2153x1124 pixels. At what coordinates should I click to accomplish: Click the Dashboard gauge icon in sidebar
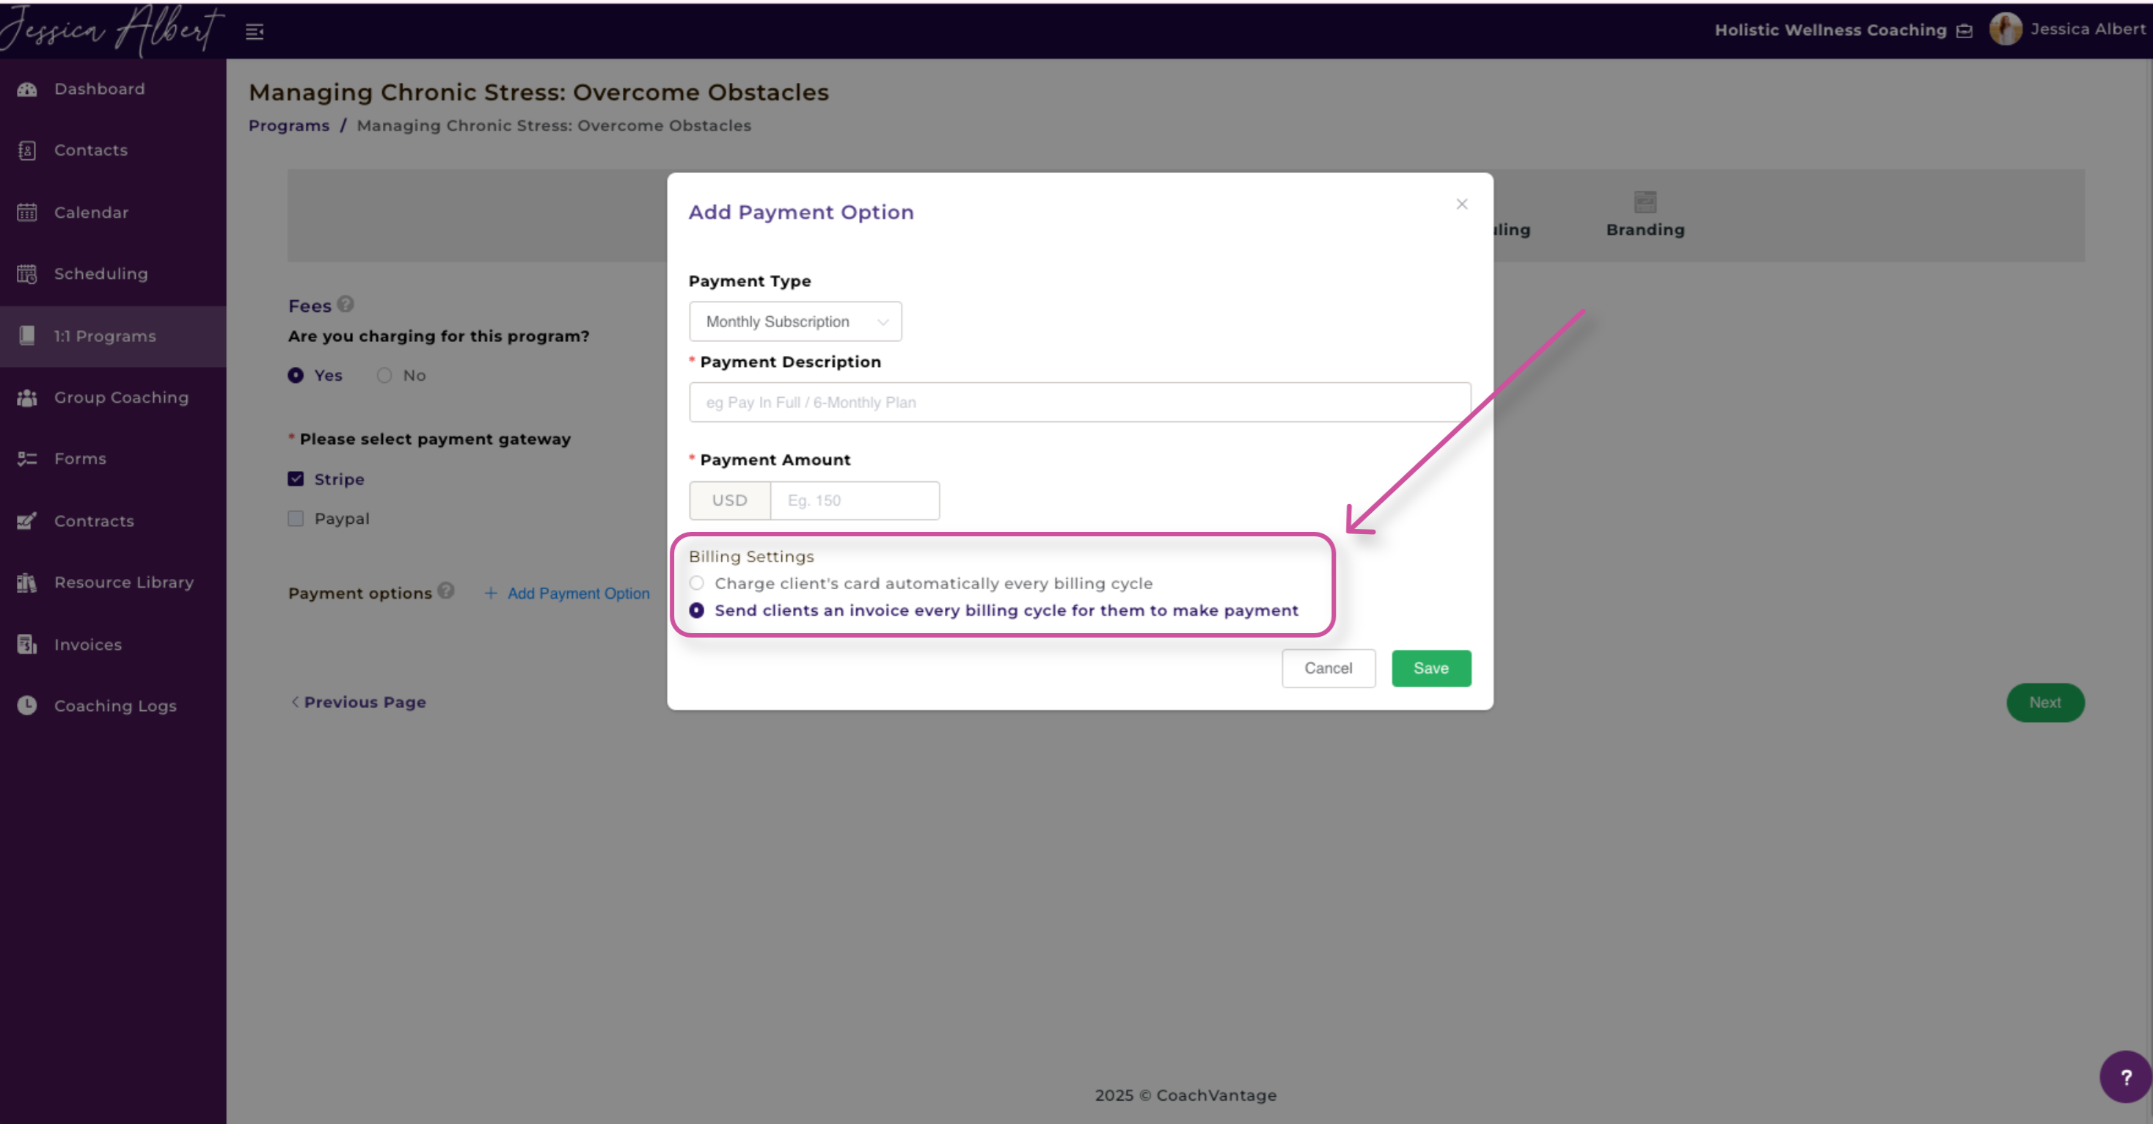[x=26, y=90]
